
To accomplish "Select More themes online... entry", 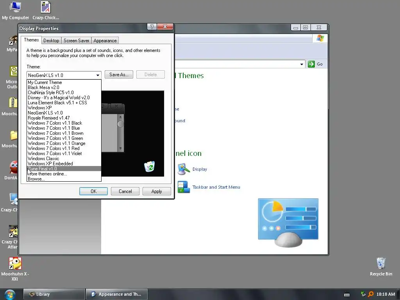I will [x=64, y=174].
